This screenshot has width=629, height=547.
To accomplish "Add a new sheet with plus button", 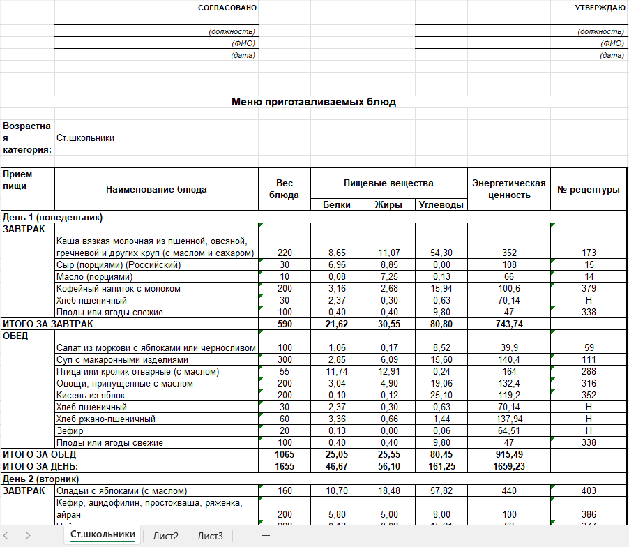I will (x=265, y=535).
